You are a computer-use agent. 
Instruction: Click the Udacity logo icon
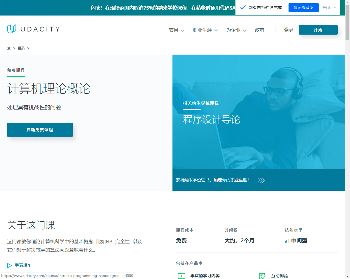[x=12, y=29]
